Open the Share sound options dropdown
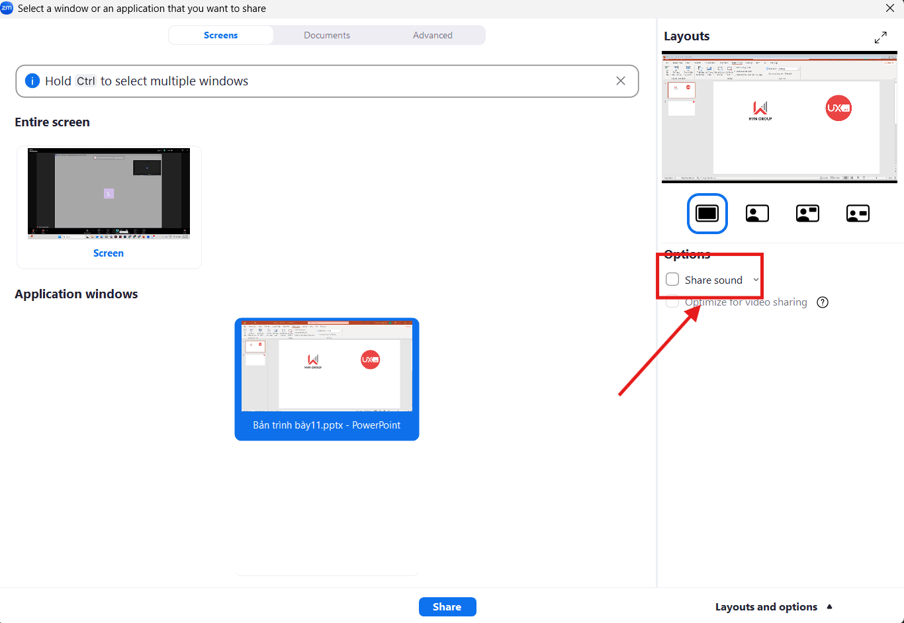Viewport: 904px width, 623px height. point(756,279)
